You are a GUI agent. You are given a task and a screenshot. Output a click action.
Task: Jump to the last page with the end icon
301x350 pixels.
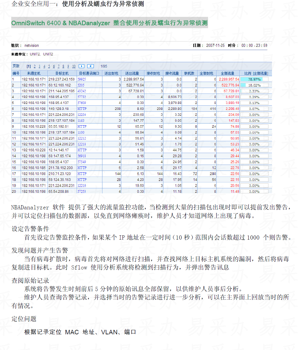(x=91, y=66)
